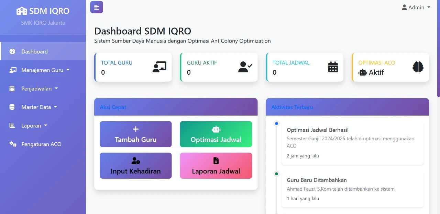The image size is (440, 214).
Task: Click the brain icon in Optimasi ACO card
Action: (418, 67)
